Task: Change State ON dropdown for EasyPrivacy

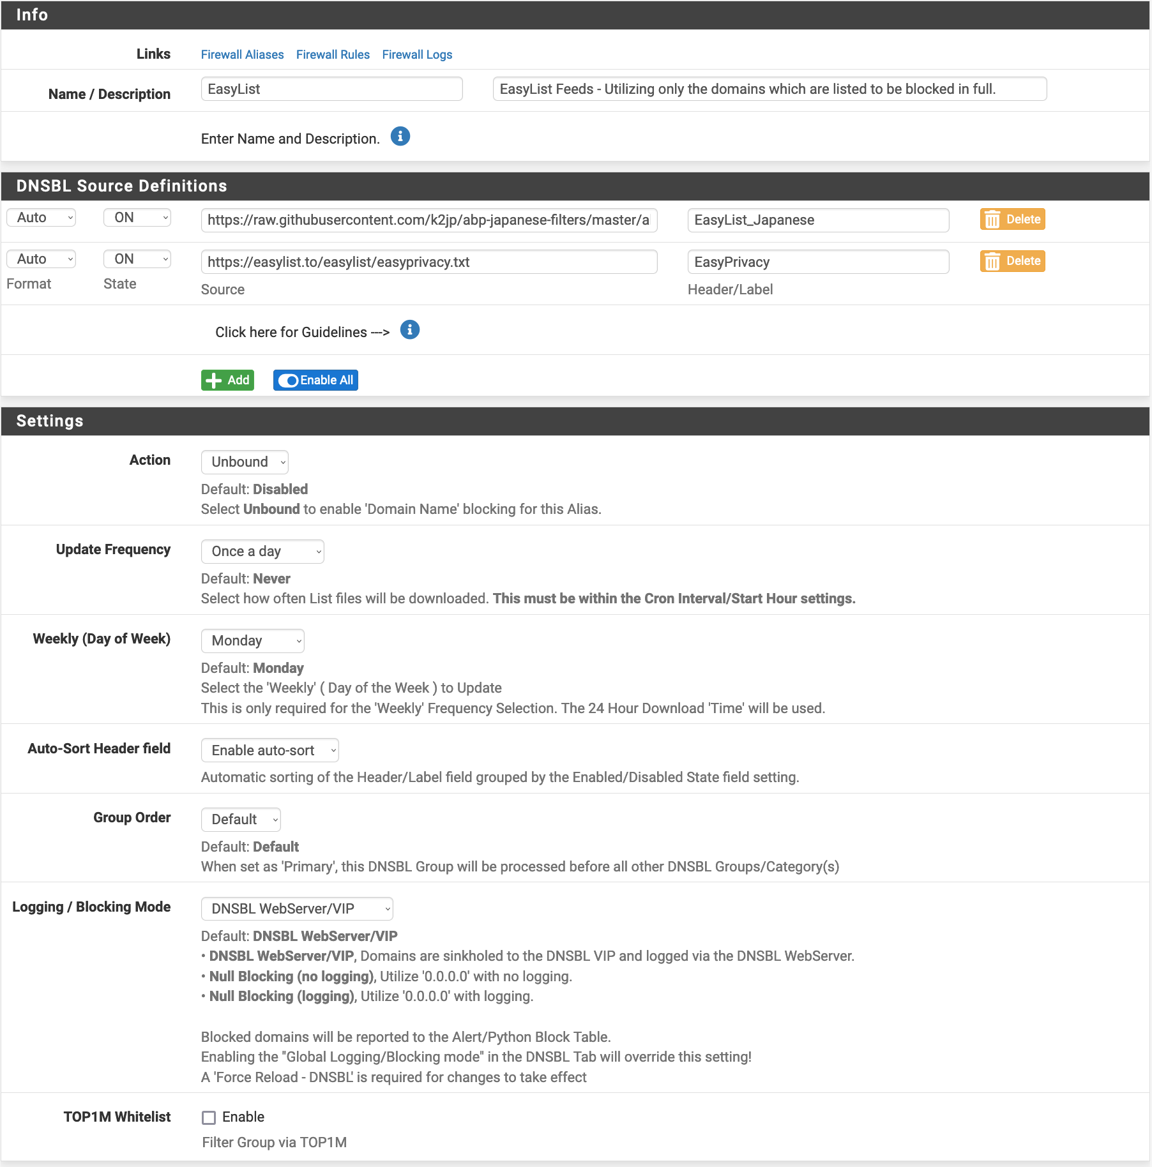Action: (137, 259)
